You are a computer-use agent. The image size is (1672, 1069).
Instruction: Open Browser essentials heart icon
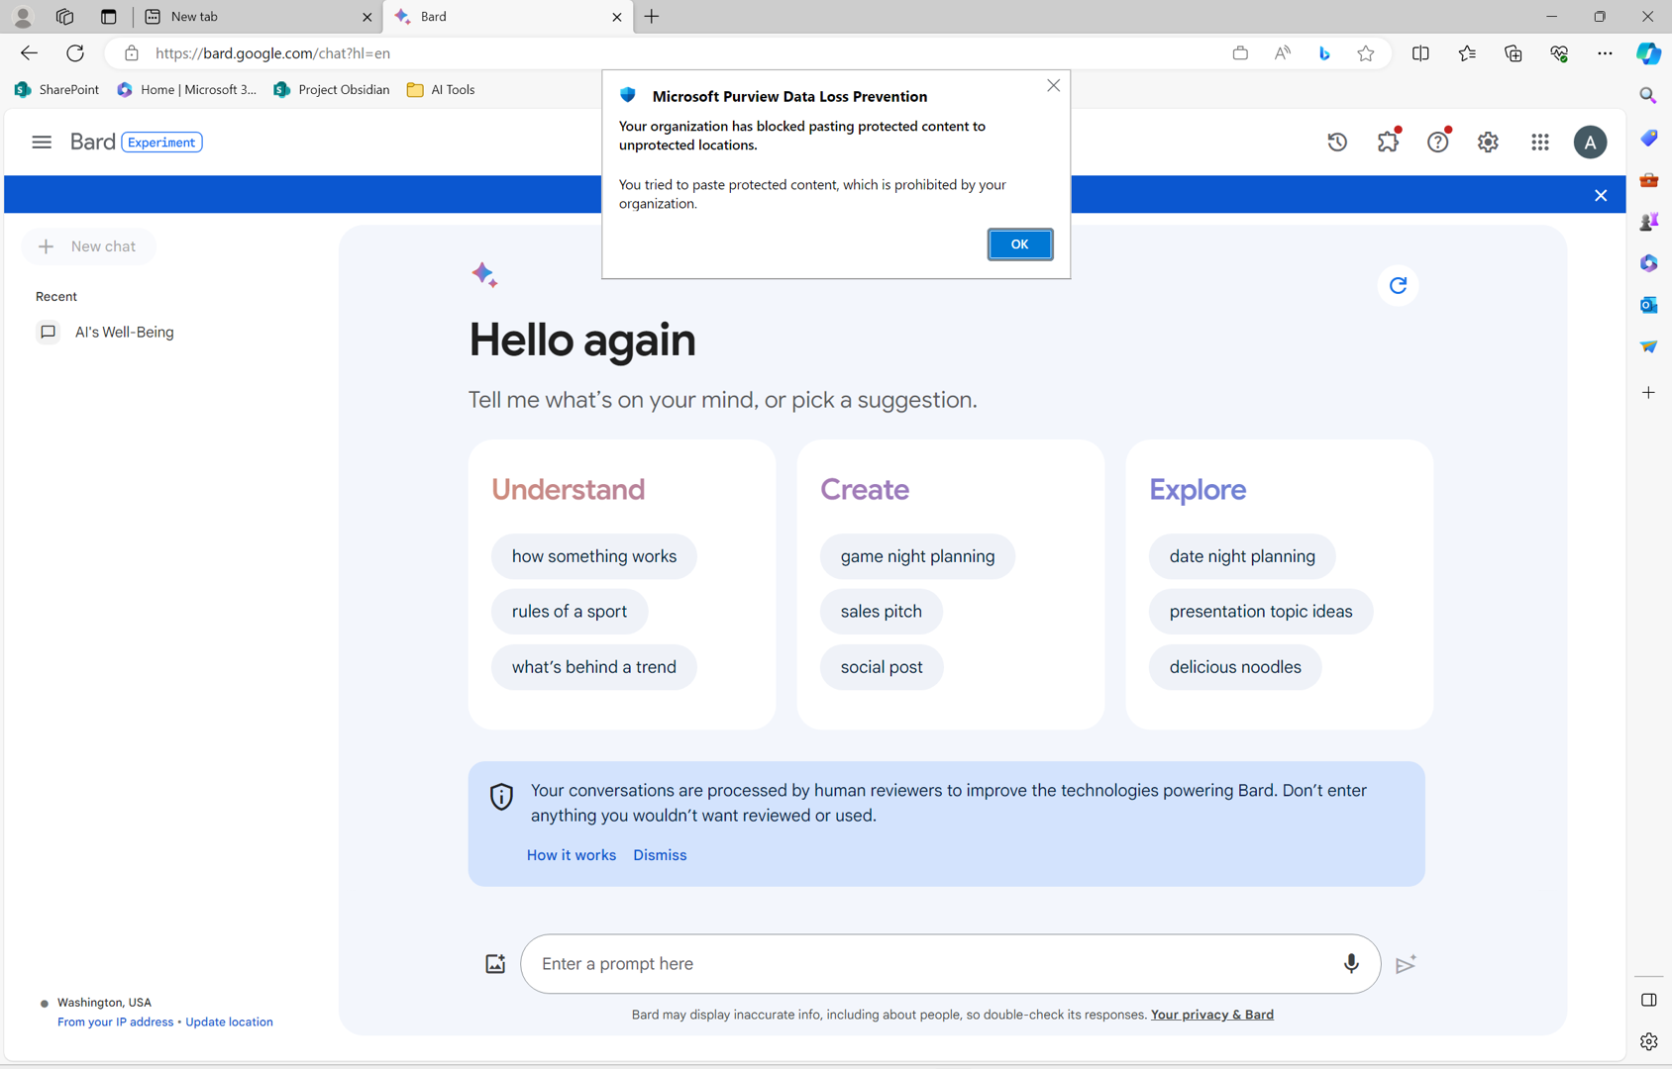click(1559, 53)
